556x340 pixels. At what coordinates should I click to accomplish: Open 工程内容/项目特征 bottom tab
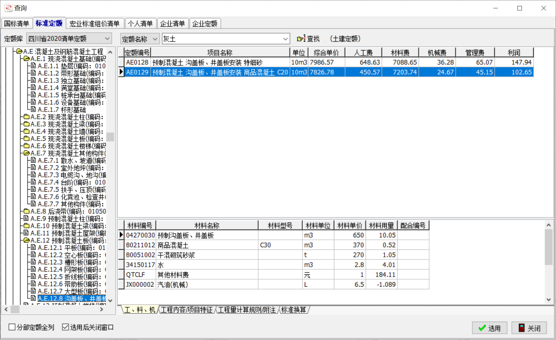point(187,310)
